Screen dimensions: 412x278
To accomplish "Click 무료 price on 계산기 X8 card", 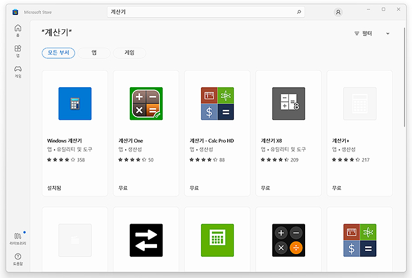I will coord(266,188).
